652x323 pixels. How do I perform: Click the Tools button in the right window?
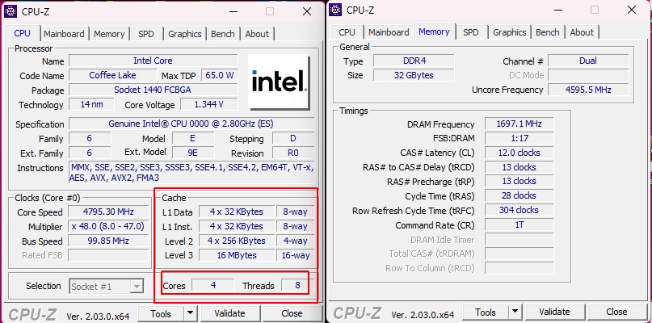coord(486,312)
